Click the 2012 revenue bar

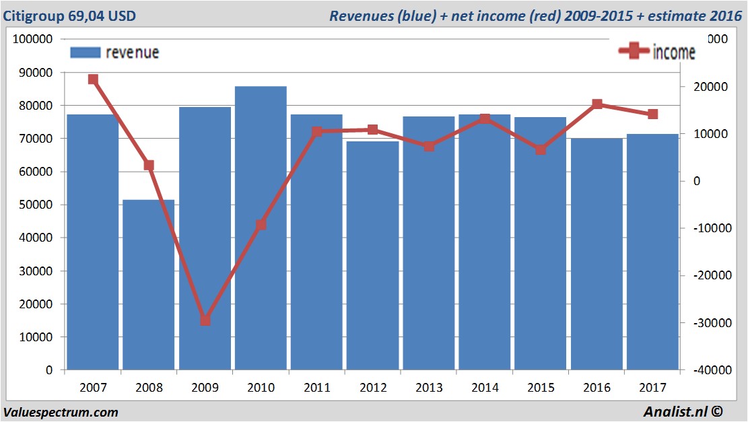[372, 256]
